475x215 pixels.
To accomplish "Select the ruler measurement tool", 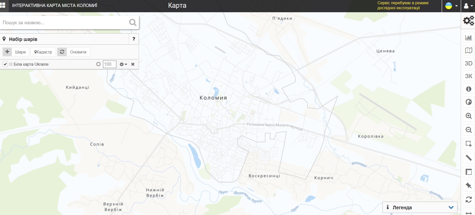I will tap(468, 158).
